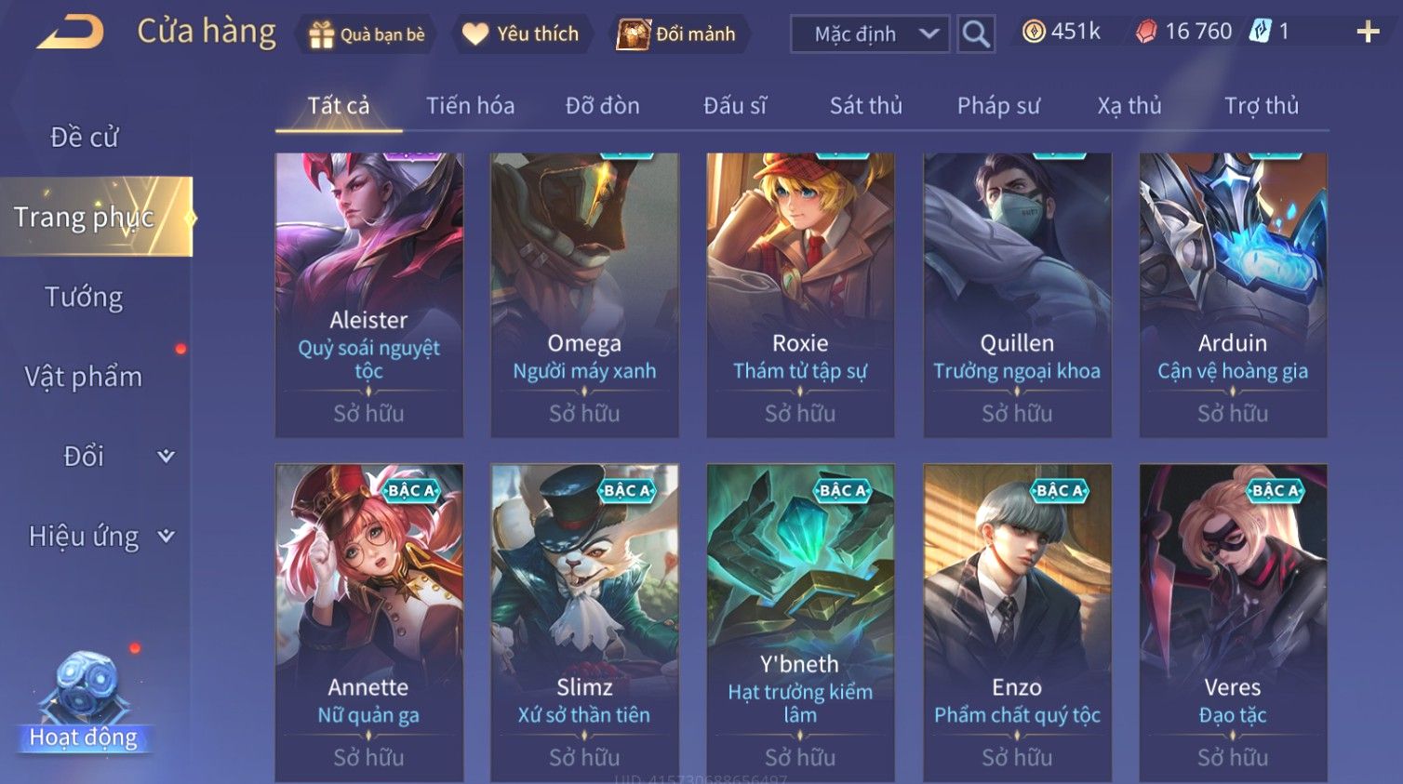
Task: Switch to the Sát thủ tab
Action: click(x=865, y=105)
